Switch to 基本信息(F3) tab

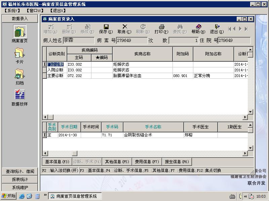(57, 162)
